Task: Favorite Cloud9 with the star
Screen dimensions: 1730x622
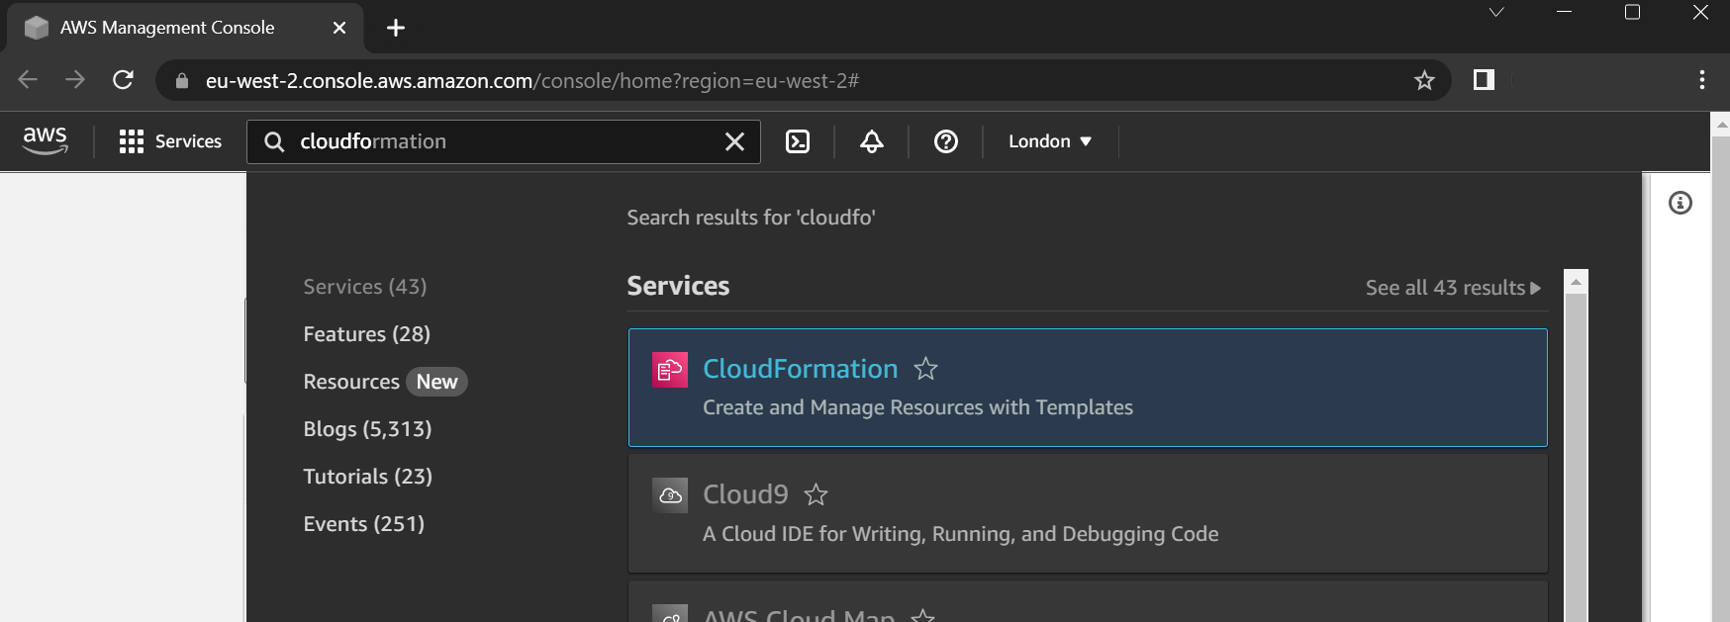Action: click(816, 494)
